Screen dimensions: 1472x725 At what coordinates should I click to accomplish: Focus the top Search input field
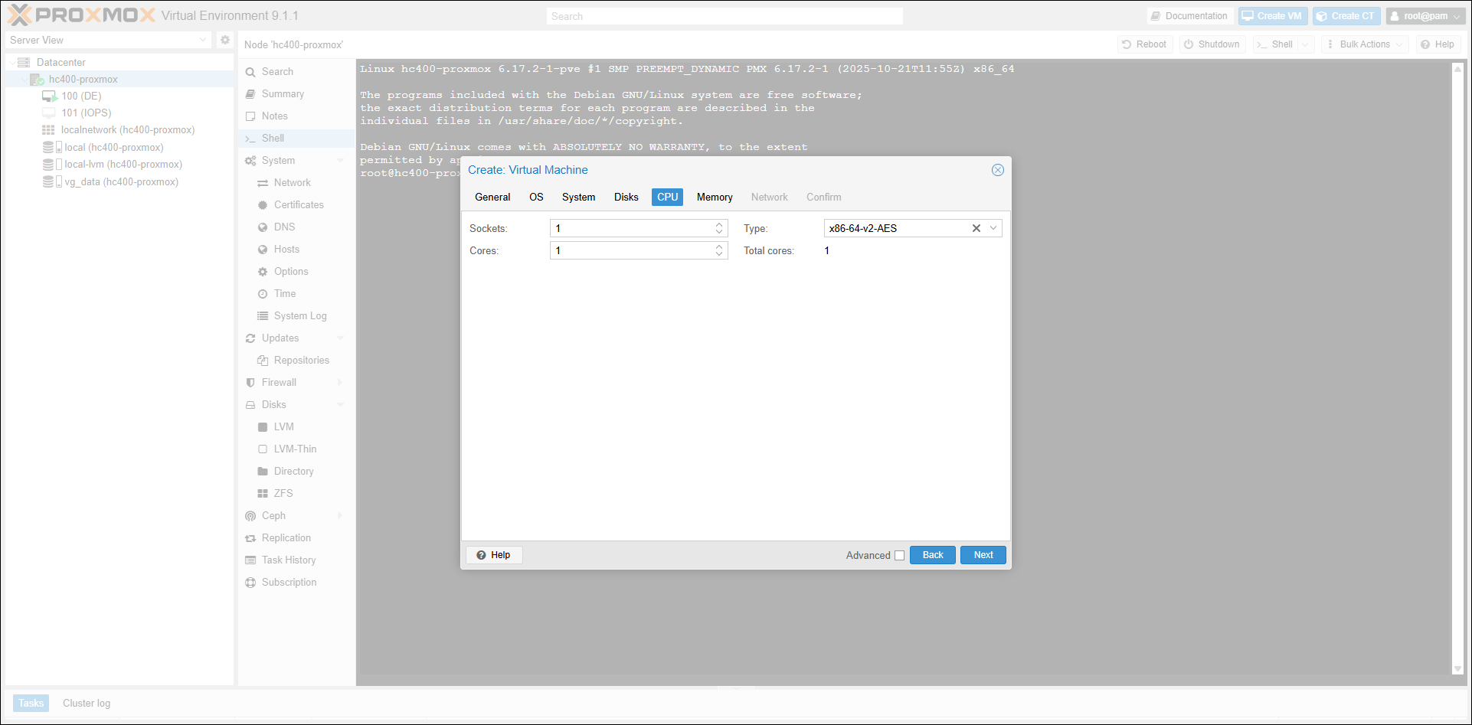coord(725,16)
